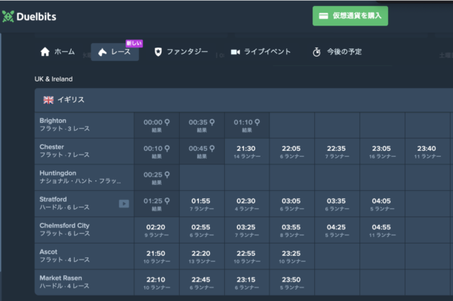Click the credit card icon in the purchase button
Screen dimensions: 453x301
[x=324, y=16]
